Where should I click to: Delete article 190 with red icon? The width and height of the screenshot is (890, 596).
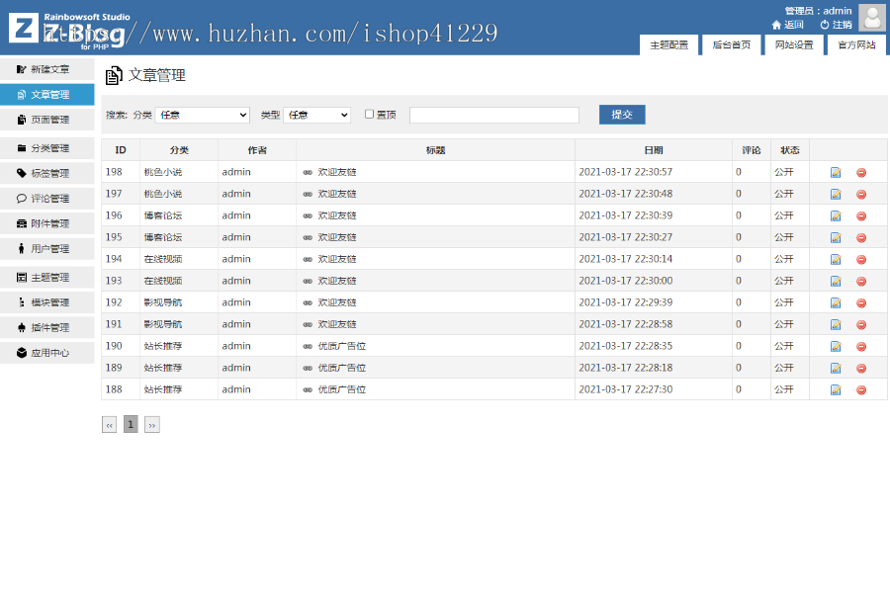click(861, 346)
